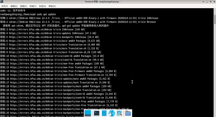Click the line '获取:22' backports/non-free amd64 Packages
Viewport: 216px width, 117px height.
[59, 101]
